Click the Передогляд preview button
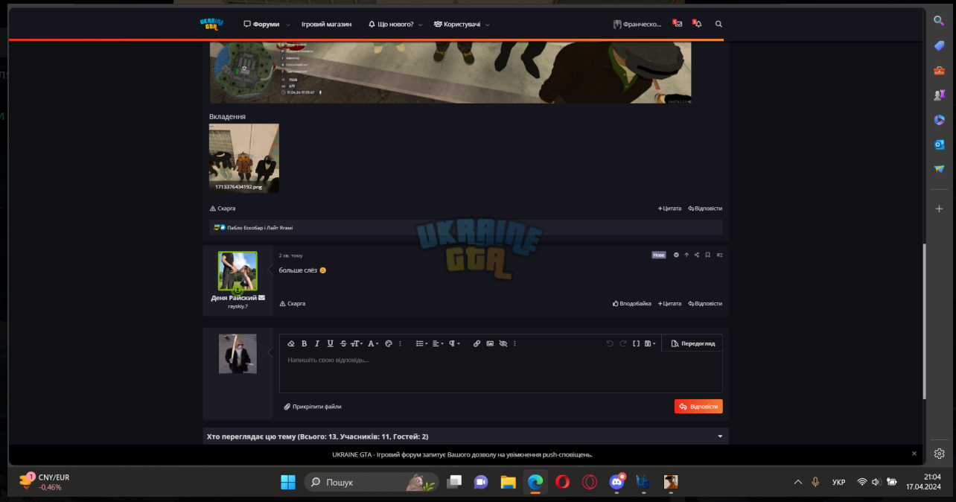Screen dimensions: 956x502 692,343
